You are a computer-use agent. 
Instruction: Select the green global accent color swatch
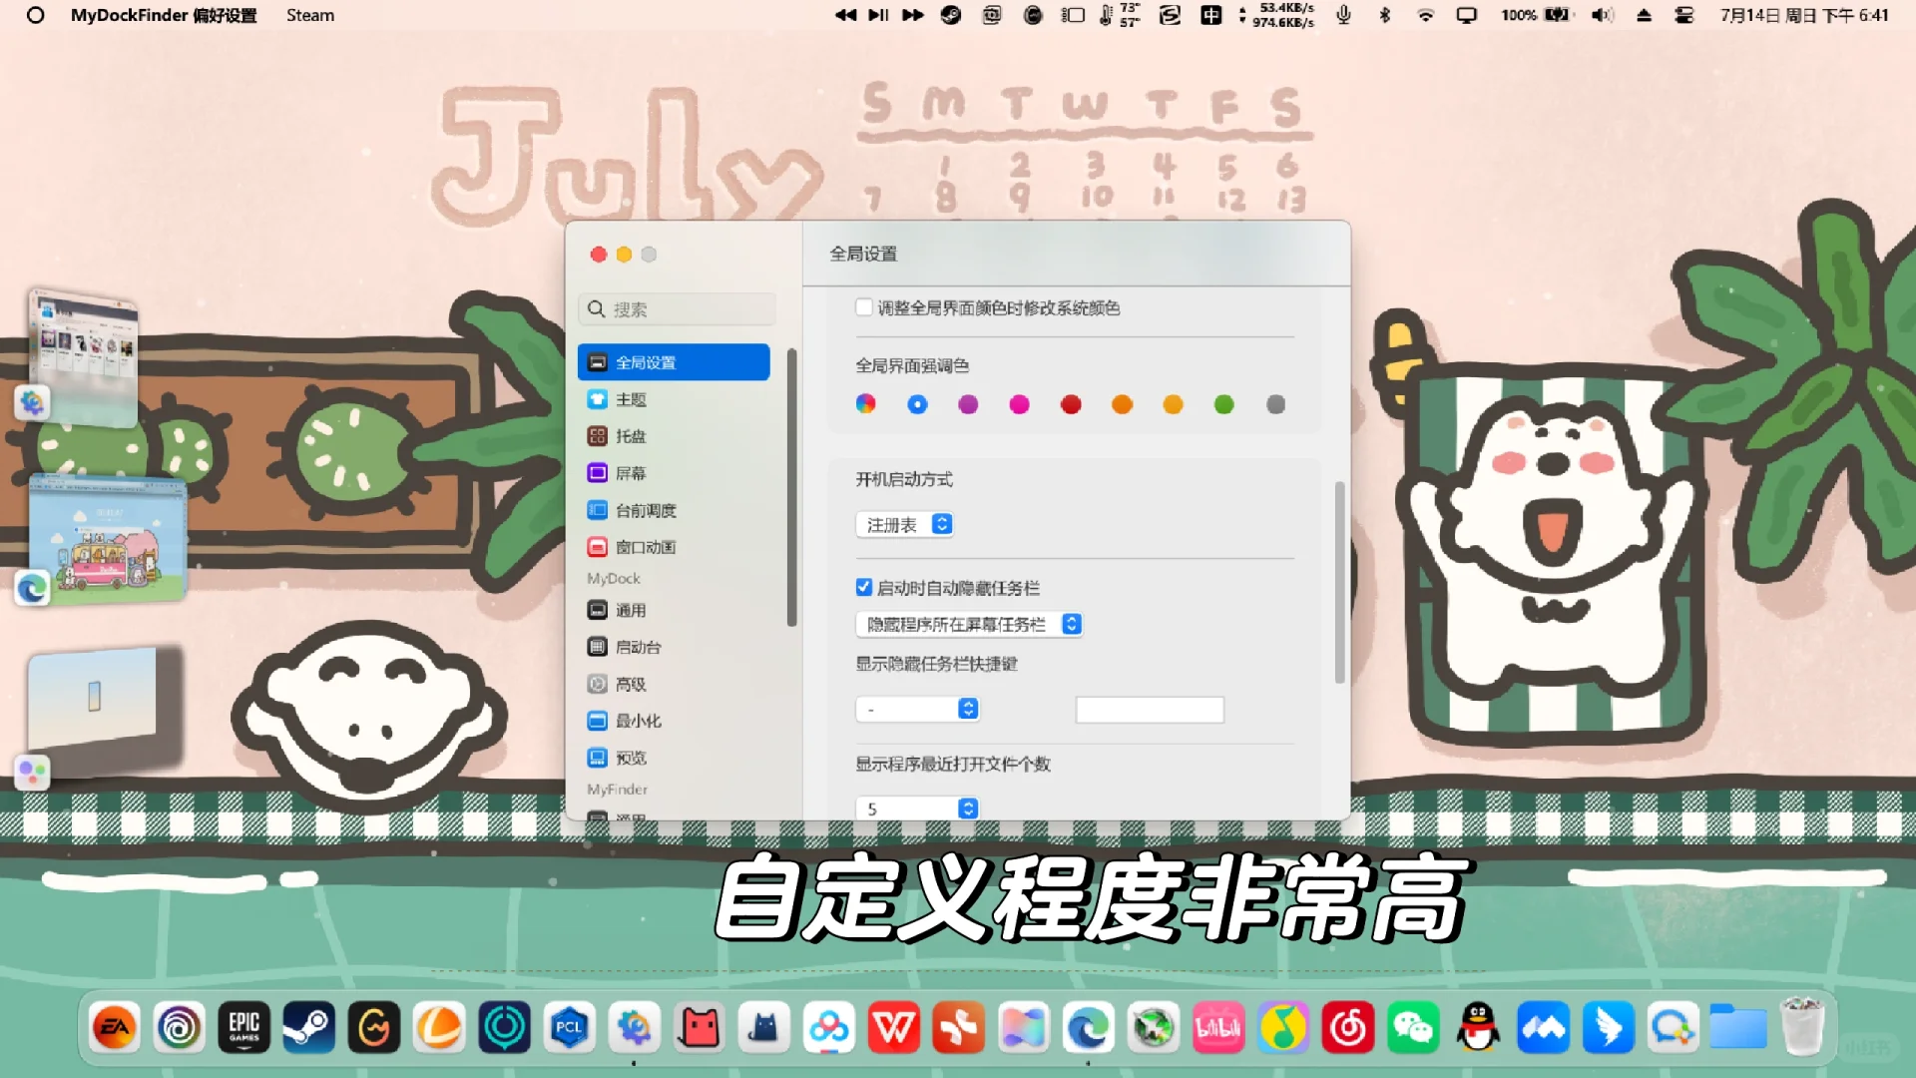tap(1224, 404)
